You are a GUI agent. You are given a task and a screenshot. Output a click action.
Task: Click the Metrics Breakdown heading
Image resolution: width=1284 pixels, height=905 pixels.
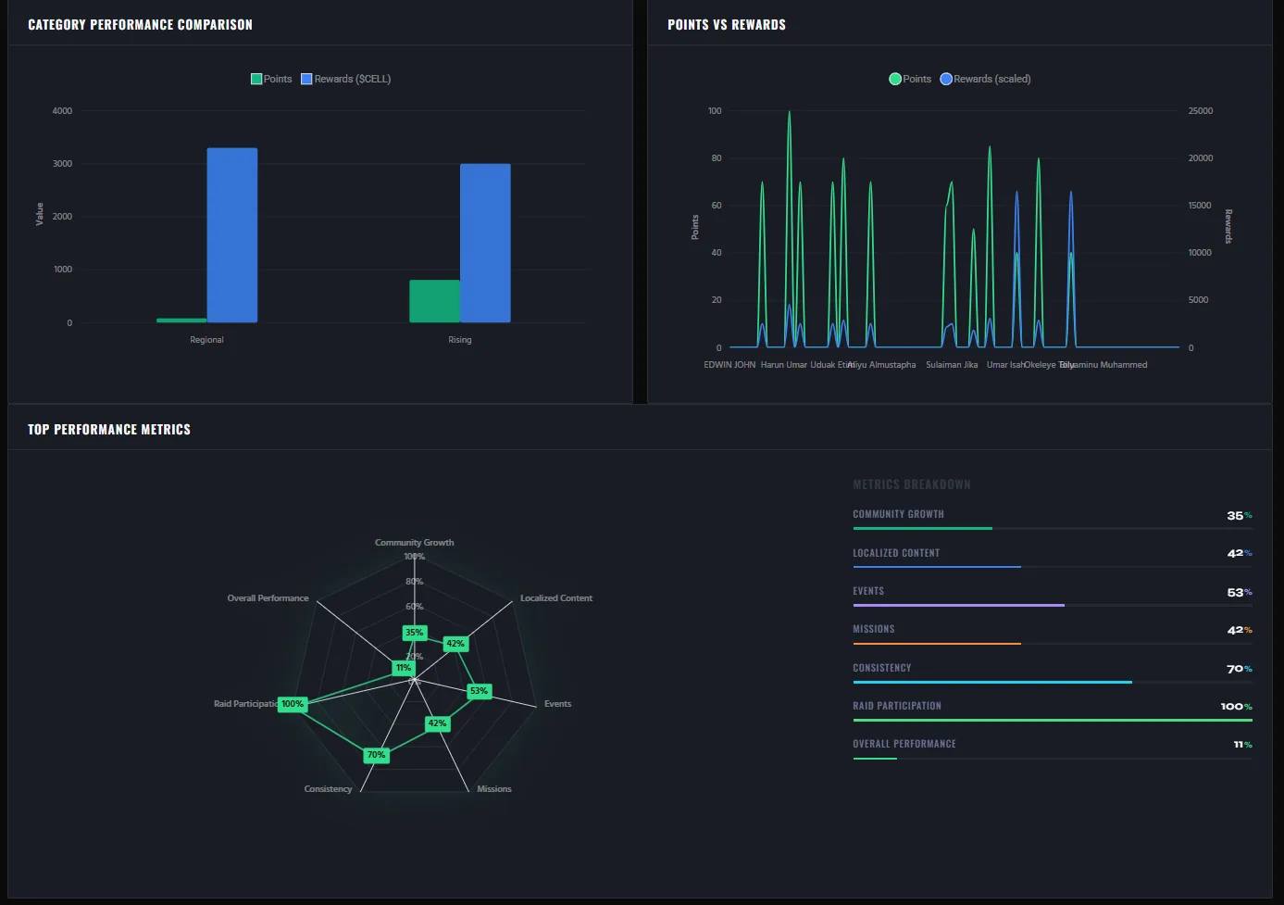click(912, 484)
